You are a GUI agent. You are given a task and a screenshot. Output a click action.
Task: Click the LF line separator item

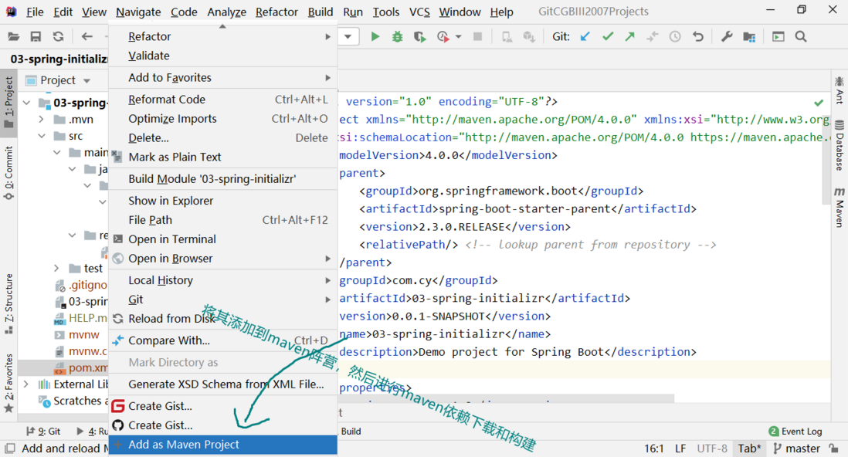(x=680, y=449)
